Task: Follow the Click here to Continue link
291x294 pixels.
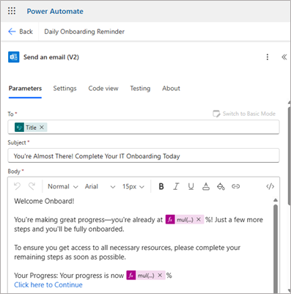Action: click(48, 284)
